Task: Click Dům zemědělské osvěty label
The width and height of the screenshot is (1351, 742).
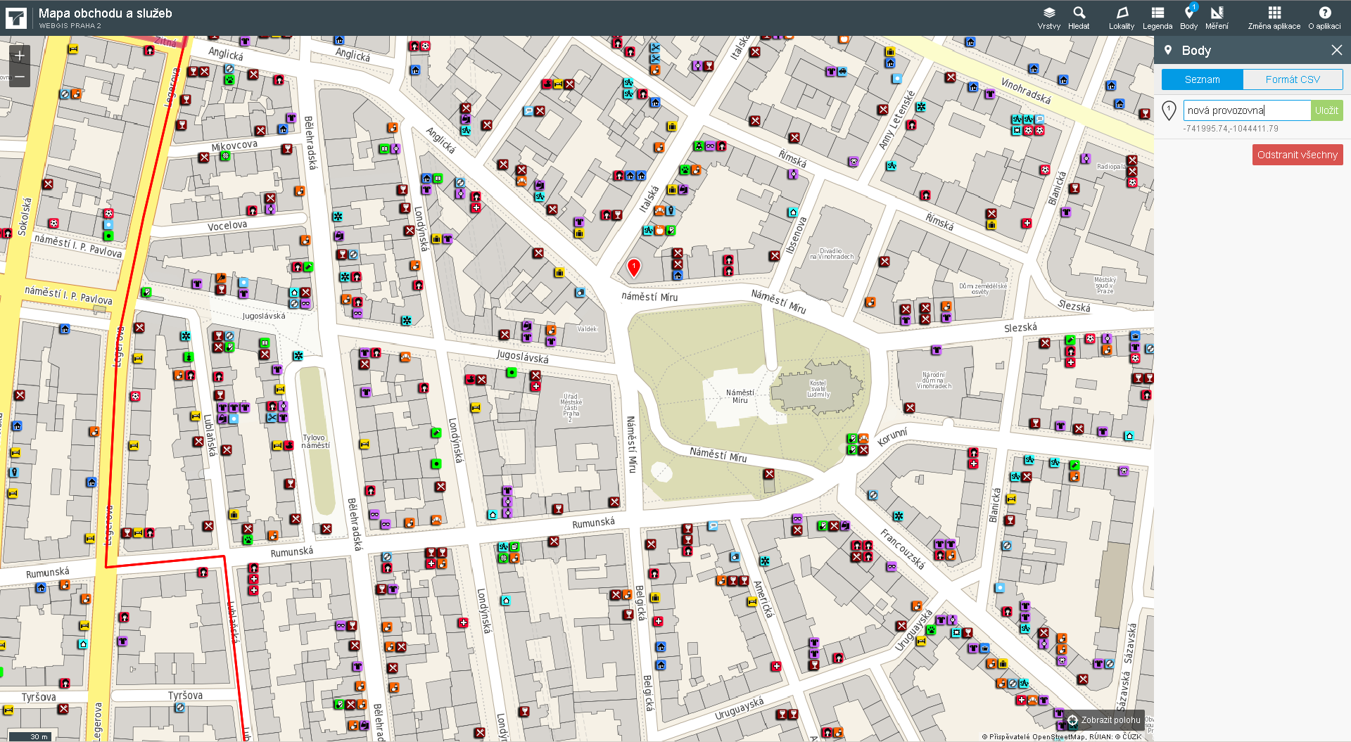Action: pos(983,289)
